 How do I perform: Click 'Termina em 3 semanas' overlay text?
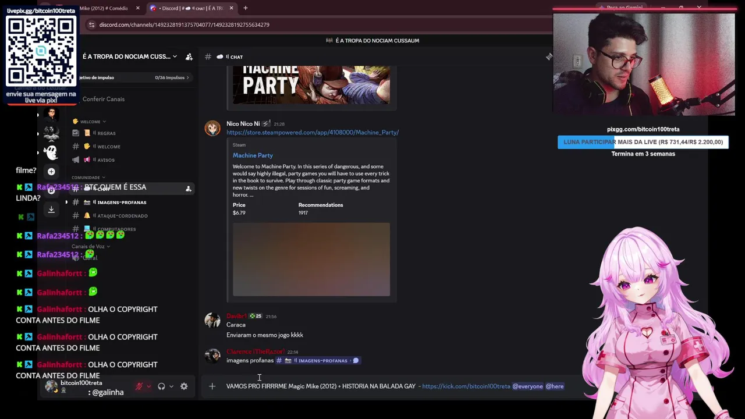pos(643,154)
